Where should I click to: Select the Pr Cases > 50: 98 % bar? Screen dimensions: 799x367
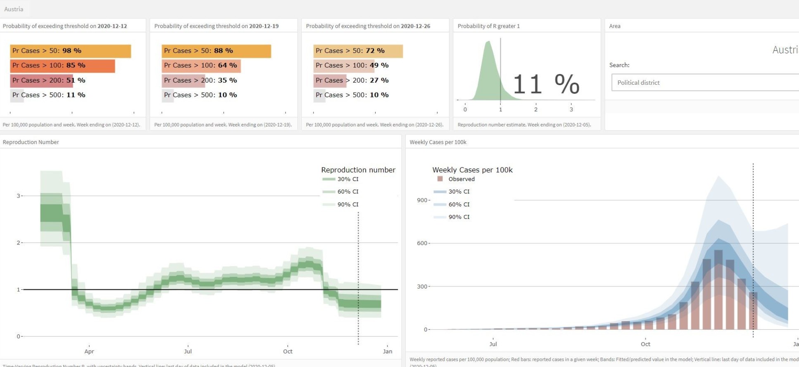tap(70, 51)
